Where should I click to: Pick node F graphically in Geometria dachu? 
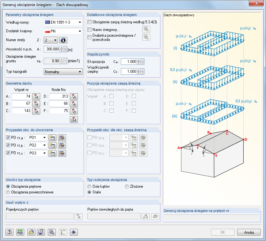[x=74, y=111]
